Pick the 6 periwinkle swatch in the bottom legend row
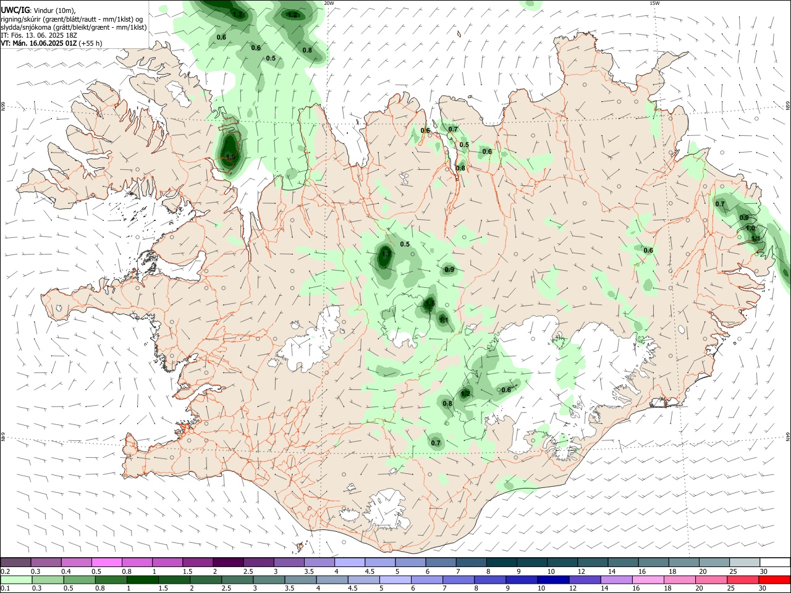The image size is (791, 593). pyautogui.click(x=426, y=579)
